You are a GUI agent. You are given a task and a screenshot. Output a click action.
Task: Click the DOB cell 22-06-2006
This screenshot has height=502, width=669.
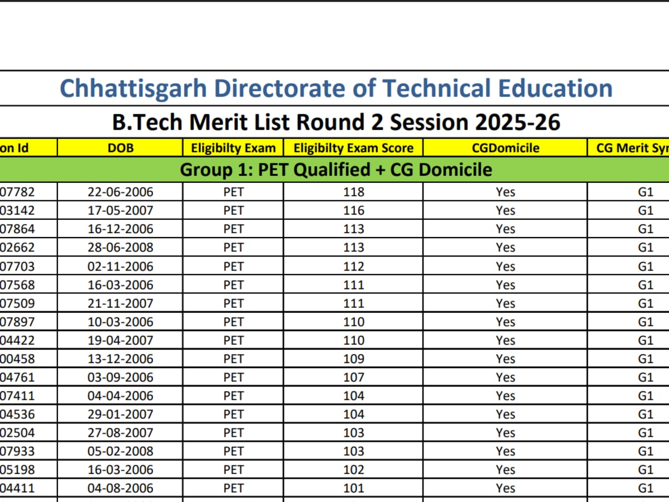coord(121,192)
